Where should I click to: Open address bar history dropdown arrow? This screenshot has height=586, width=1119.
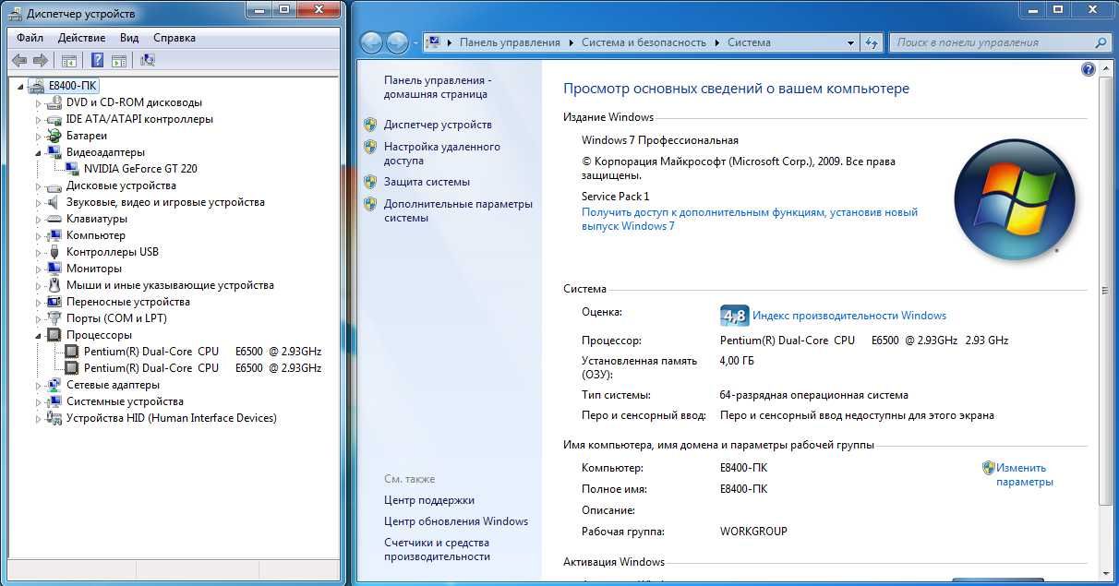click(851, 42)
